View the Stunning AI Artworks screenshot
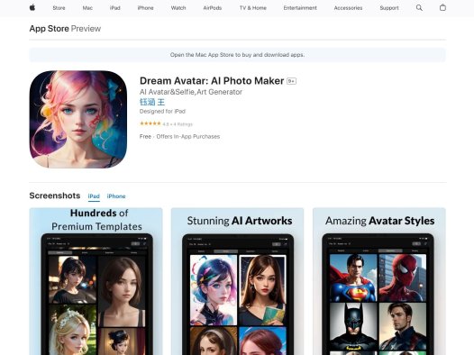Viewport: 474px width, 355px height. [237, 281]
